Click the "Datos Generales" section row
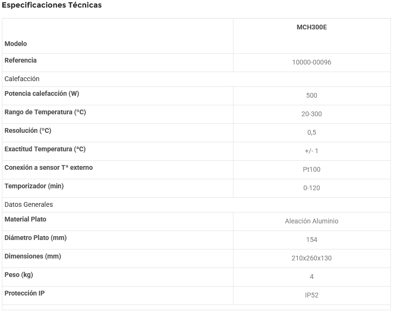398x314 pixels. (28, 204)
